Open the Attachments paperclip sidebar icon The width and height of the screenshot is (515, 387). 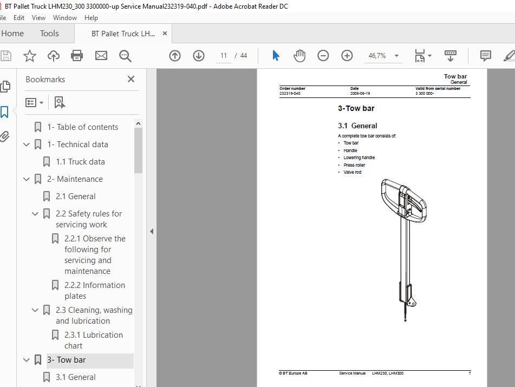click(4, 136)
